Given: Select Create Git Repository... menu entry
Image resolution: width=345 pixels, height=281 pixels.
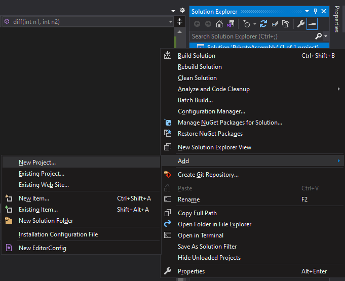Looking at the screenshot, I should [x=208, y=175].
